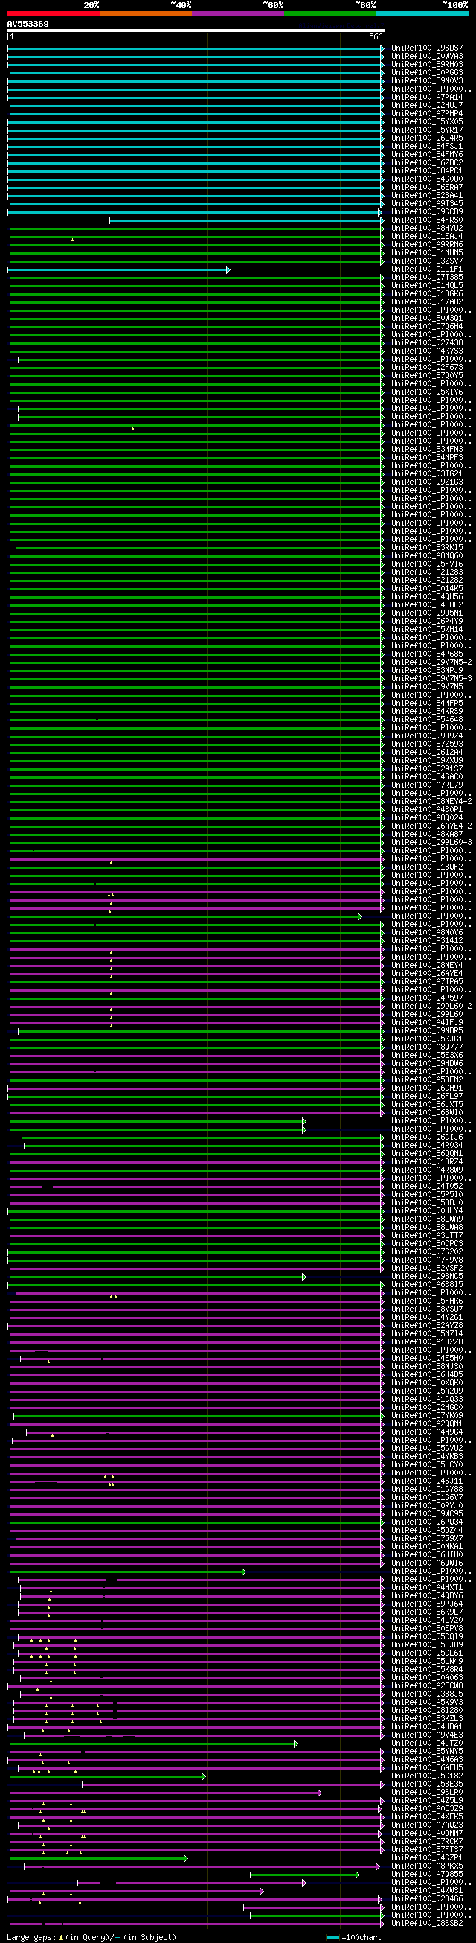Select the short cyan alignment bar of Q1L1F1
Screen dimensions: 476x1943
coord(118,269)
